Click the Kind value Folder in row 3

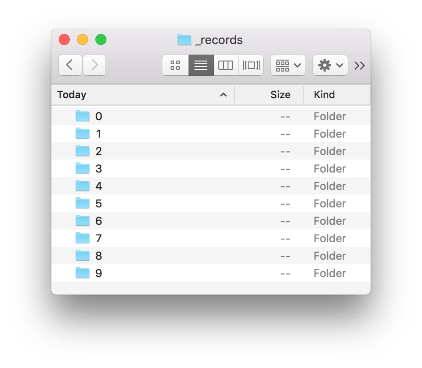click(x=330, y=169)
